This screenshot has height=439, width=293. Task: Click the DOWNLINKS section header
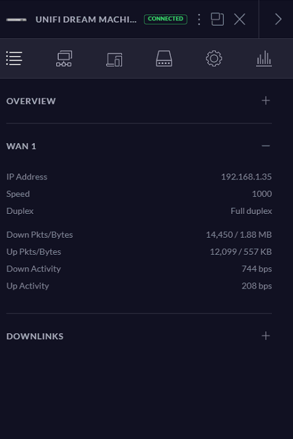tap(35, 336)
